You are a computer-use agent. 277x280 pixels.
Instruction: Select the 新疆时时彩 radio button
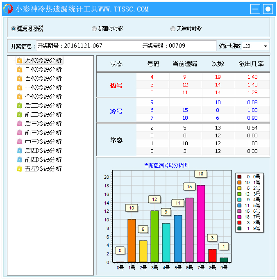[94, 29]
